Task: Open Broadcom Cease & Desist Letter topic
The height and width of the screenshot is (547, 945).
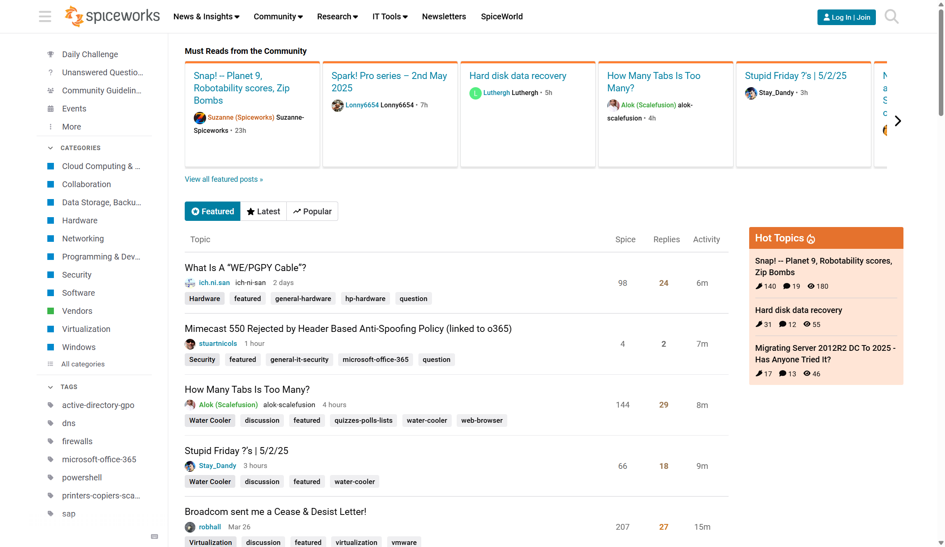Action: (275, 512)
